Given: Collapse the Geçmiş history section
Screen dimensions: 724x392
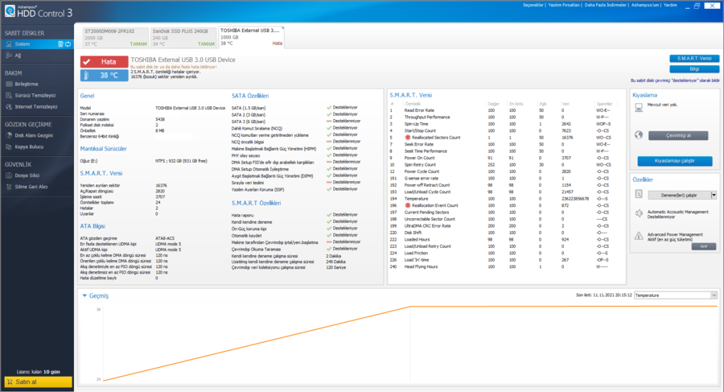Looking at the screenshot, I should (x=84, y=295).
